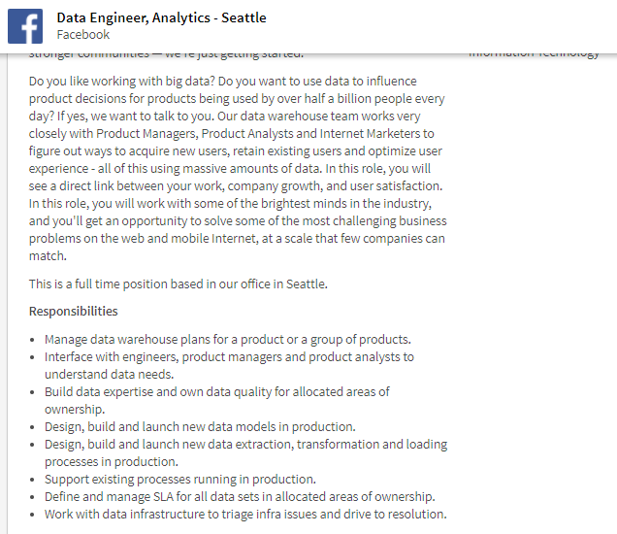
Task: Click the 'see a direct link between your work' line
Action: [236, 186]
